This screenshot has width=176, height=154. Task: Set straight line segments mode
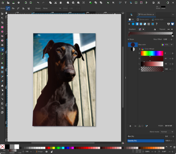click(x=23, y=8)
